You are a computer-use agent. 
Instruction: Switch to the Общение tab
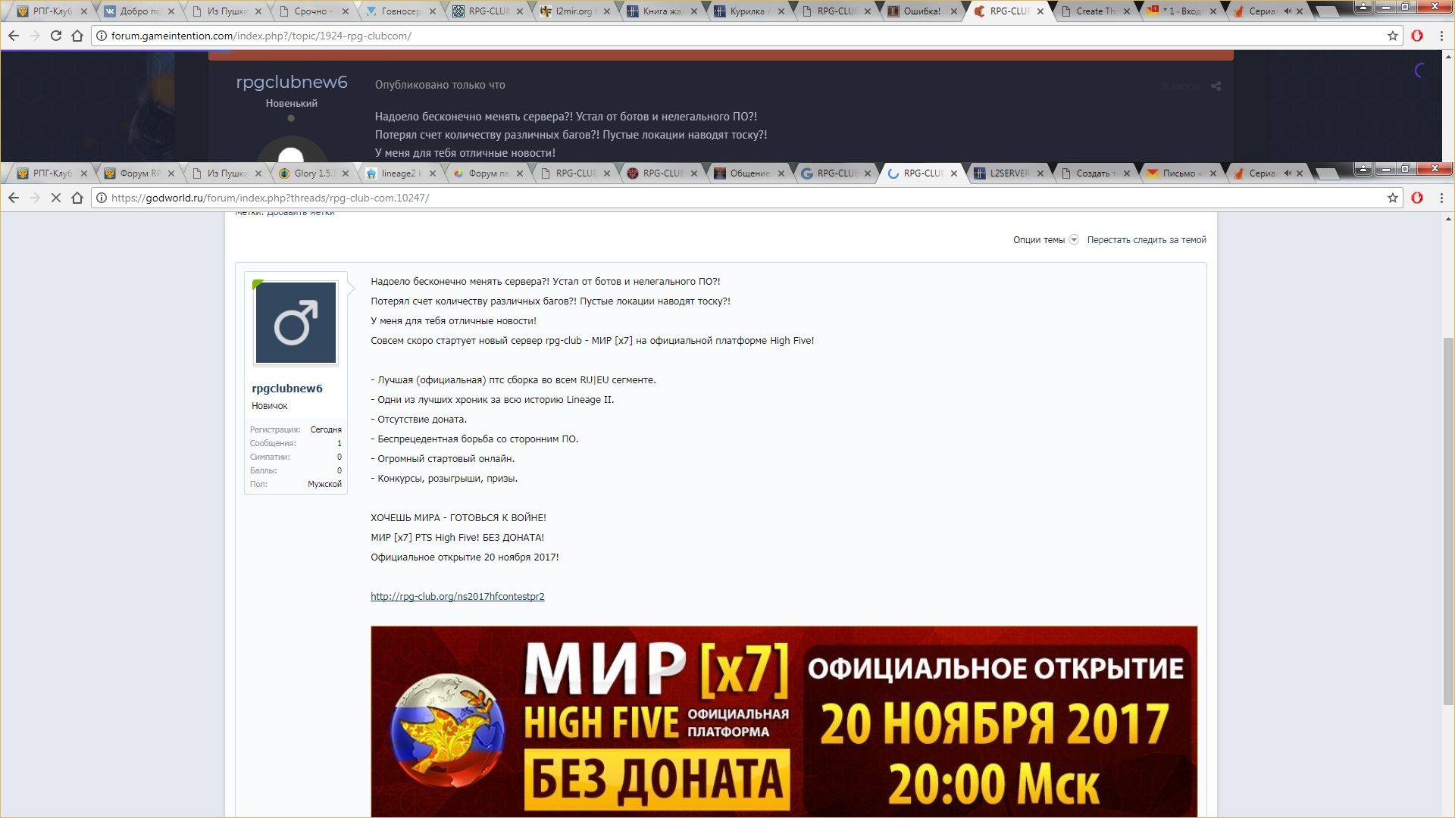tap(749, 173)
